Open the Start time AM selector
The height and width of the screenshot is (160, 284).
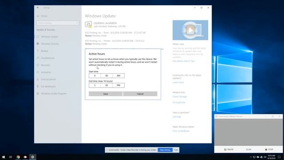pos(118,76)
